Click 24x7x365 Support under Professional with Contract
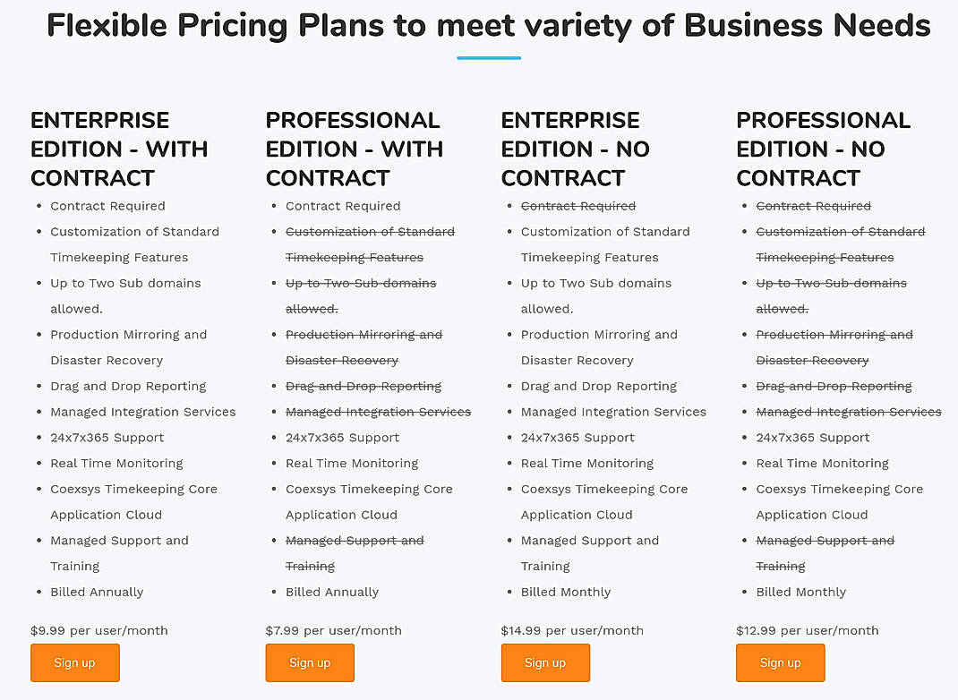The width and height of the screenshot is (958, 700). coord(343,437)
